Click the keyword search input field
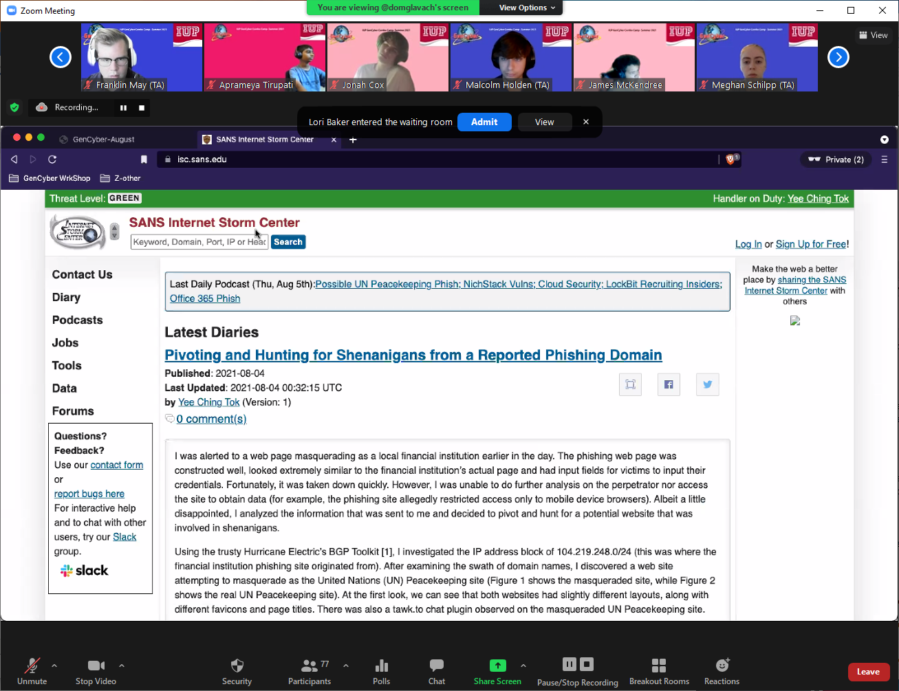The width and height of the screenshot is (899, 691). [x=199, y=242]
